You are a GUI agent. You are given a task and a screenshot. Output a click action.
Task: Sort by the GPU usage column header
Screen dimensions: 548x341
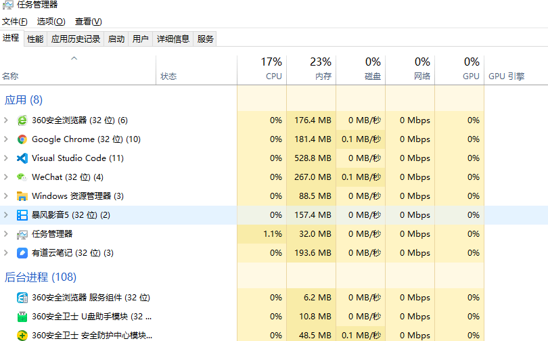coord(459,70)
